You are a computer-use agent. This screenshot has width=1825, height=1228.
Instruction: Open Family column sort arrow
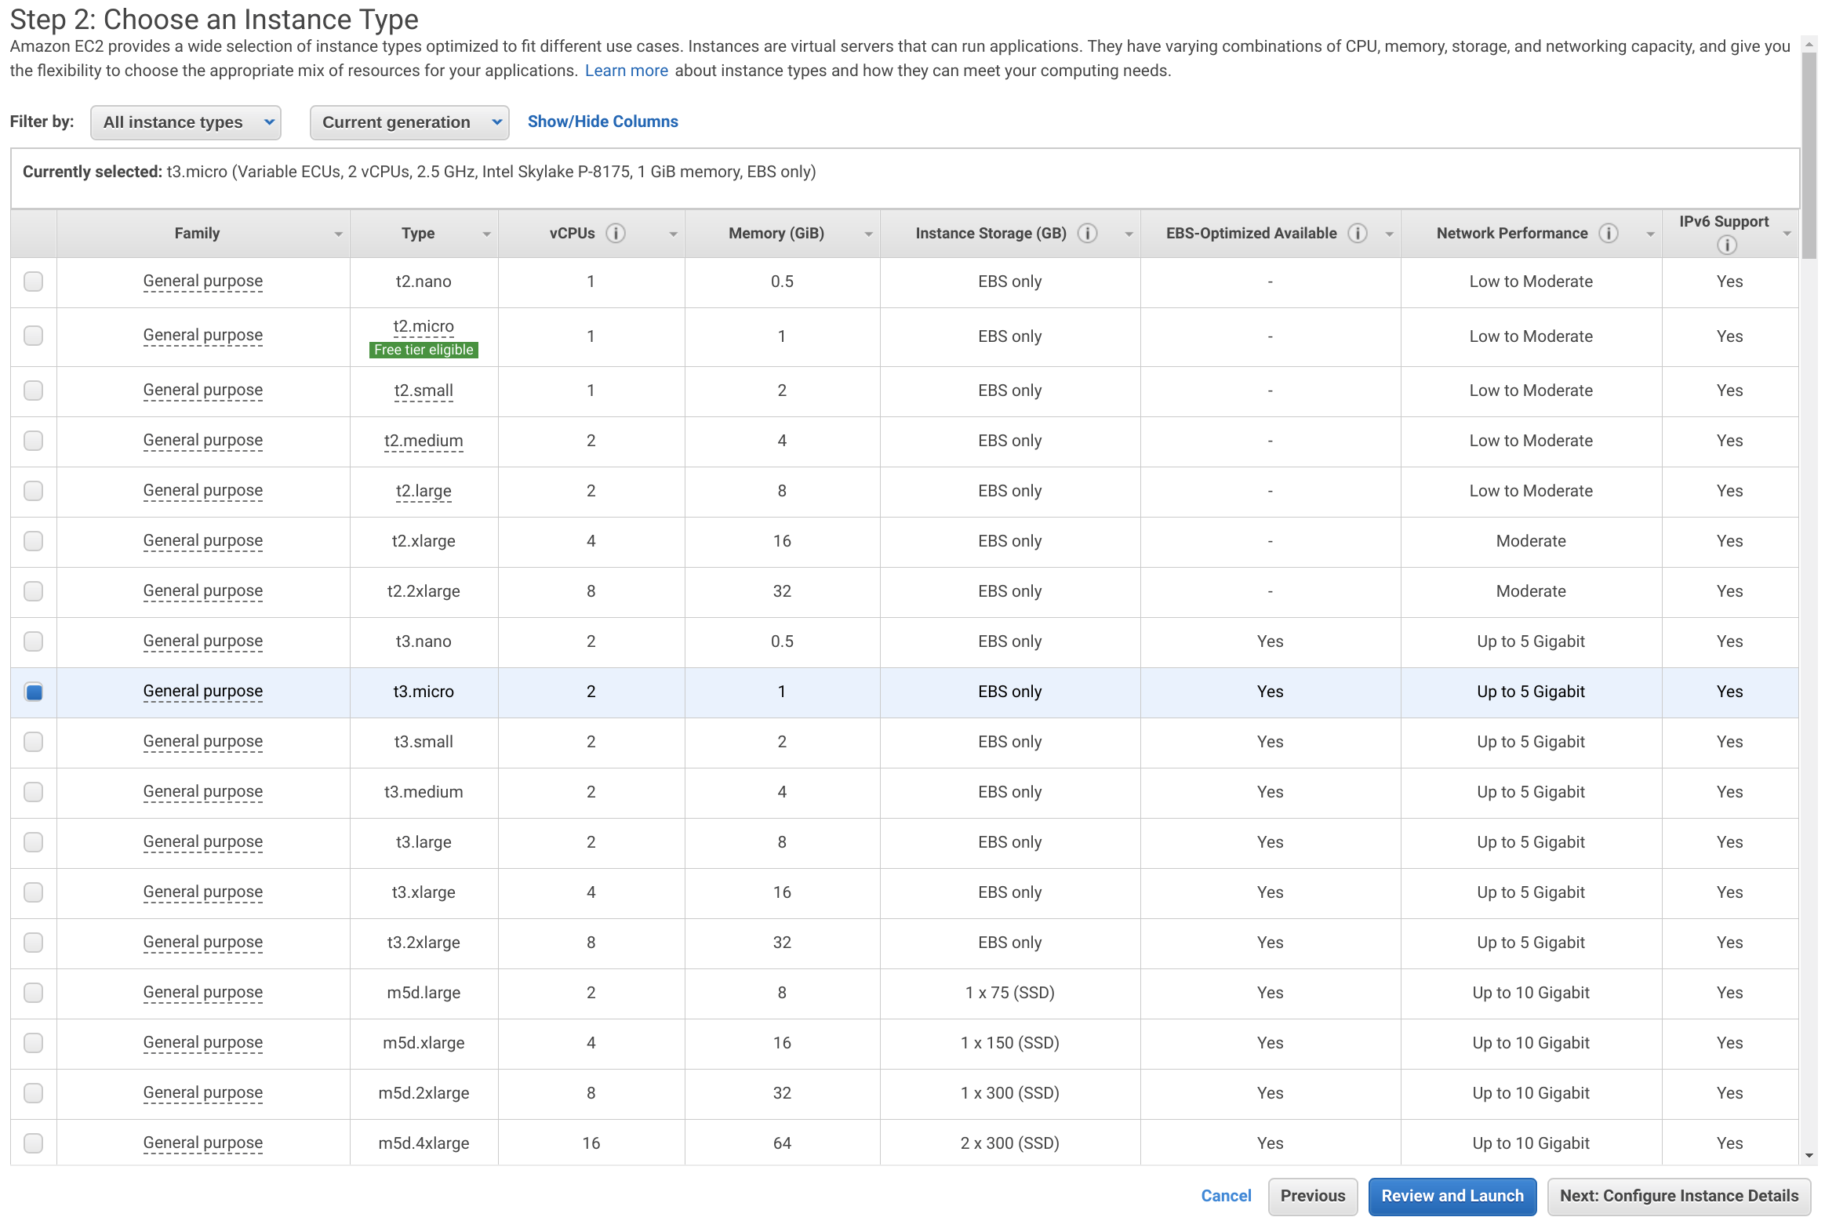338,234
